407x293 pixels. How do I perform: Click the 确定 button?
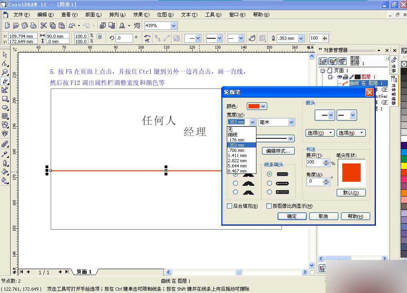(x=292, y=216)
